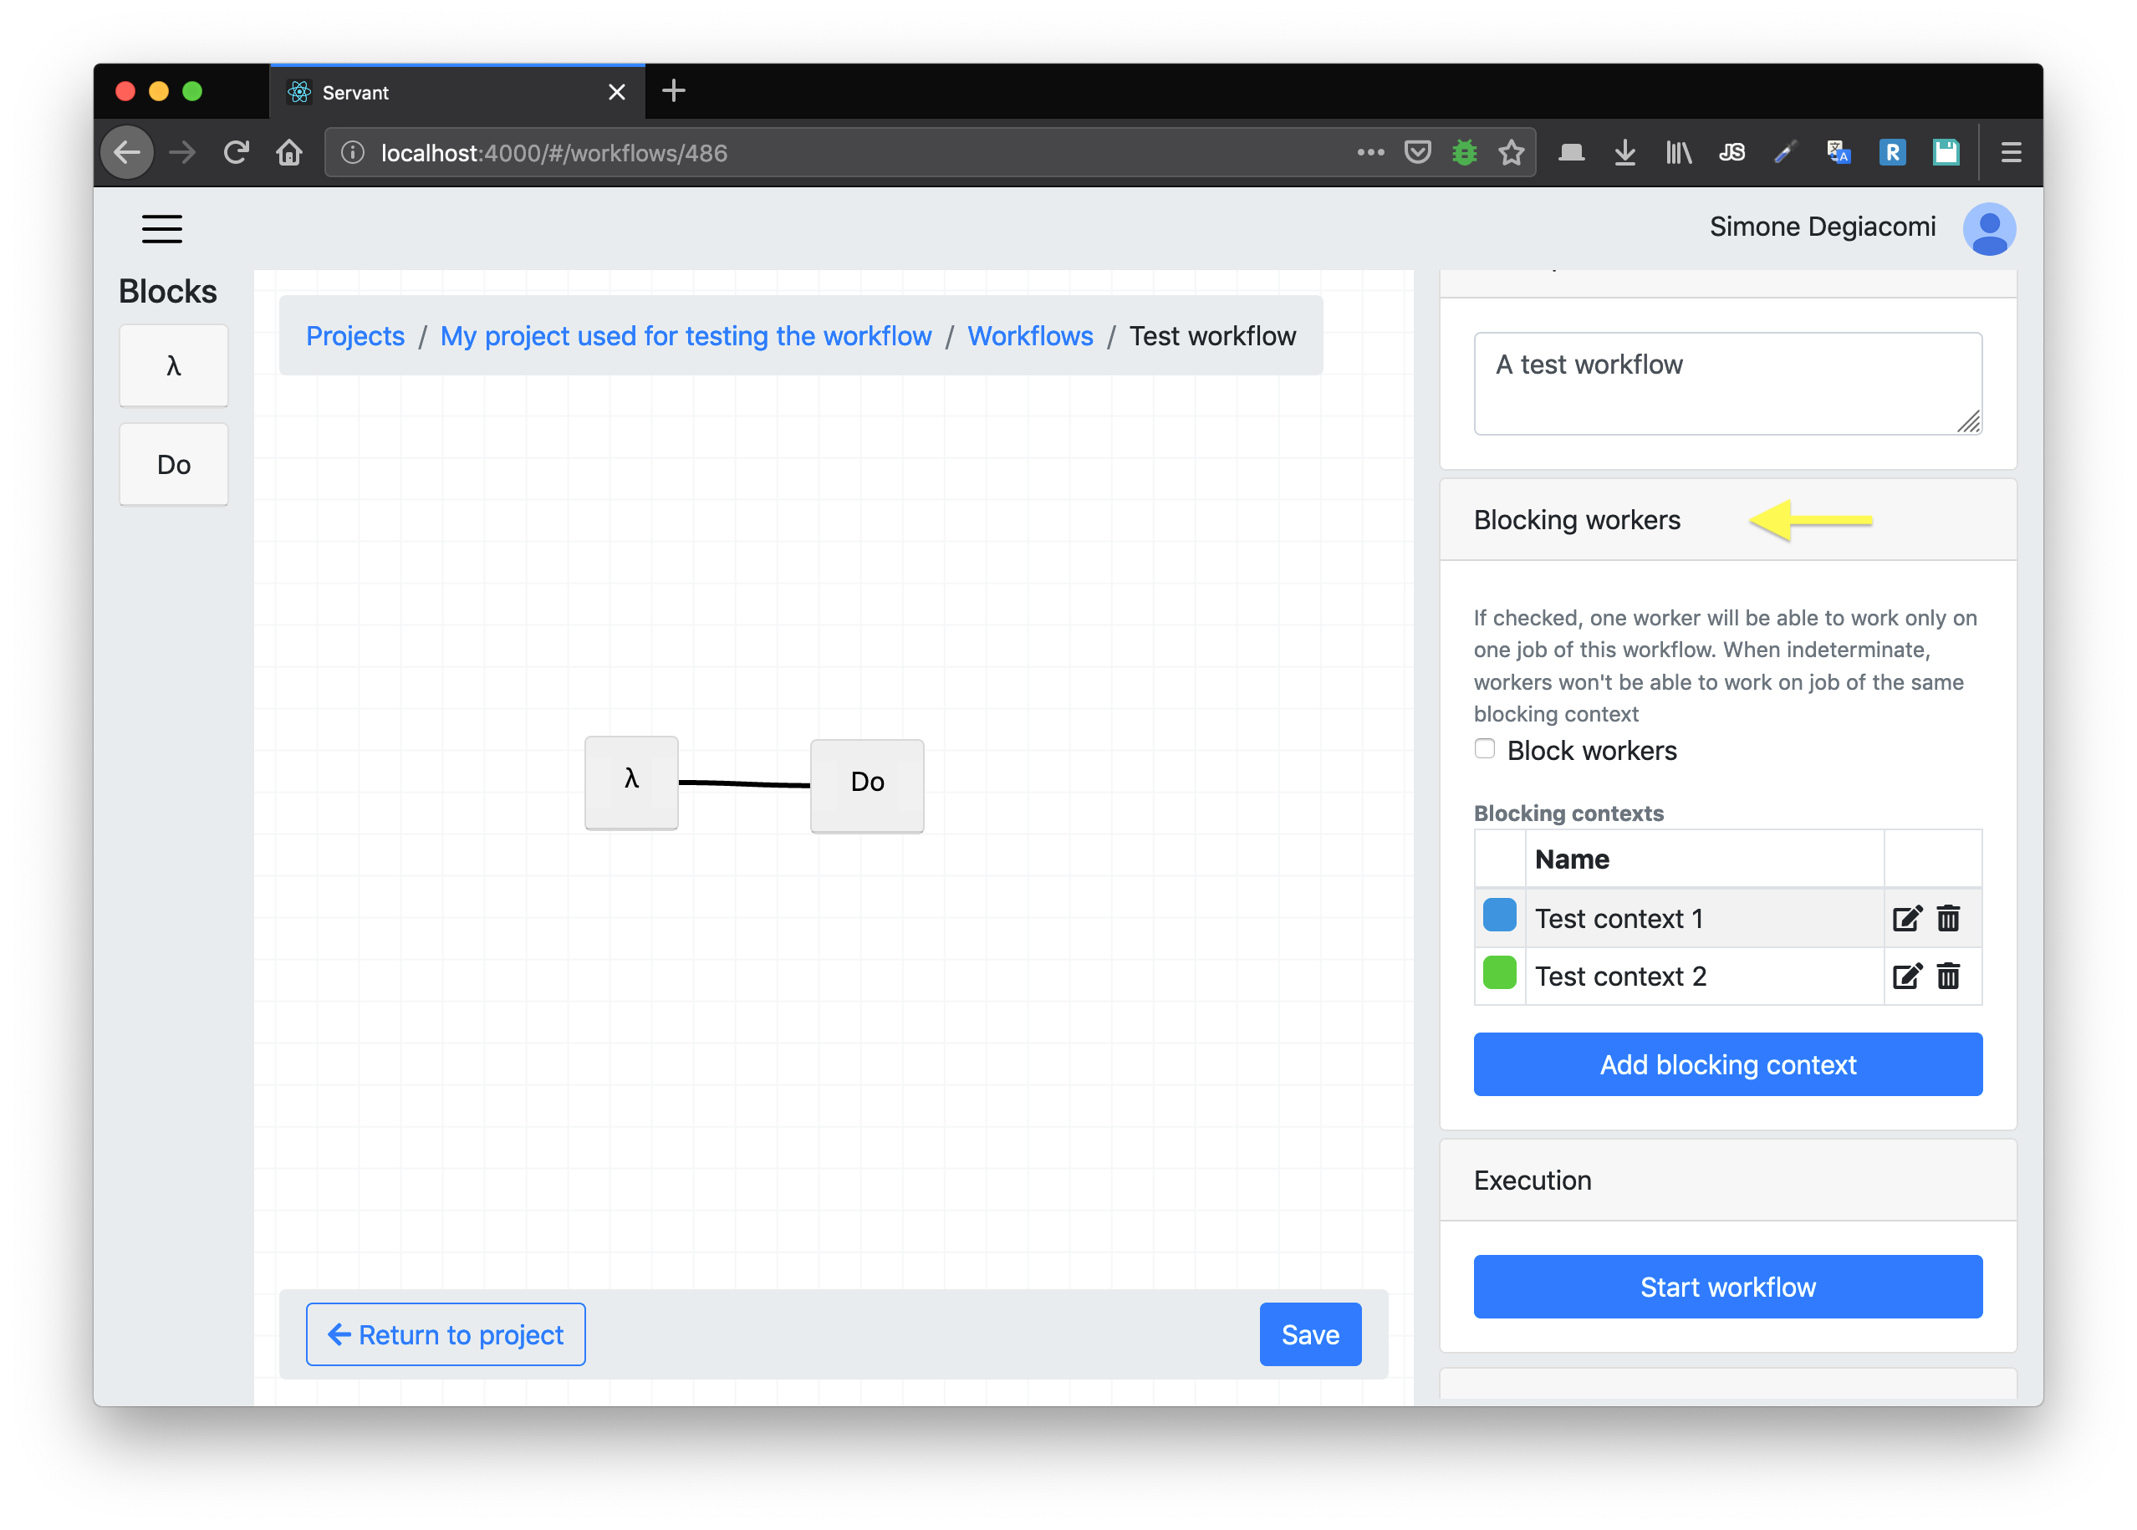
Task: Open the hamburger sidebar menu
Action: pos(161,229)
